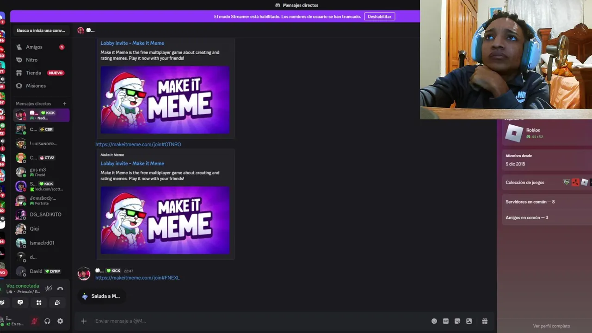Open the makeitmeme.com/join#OTNRO link
The width and height of the screenshot is (592, 333).
[x=138, y=144]
